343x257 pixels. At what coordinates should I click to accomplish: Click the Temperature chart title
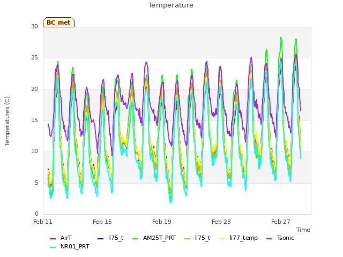coord(171,5)
